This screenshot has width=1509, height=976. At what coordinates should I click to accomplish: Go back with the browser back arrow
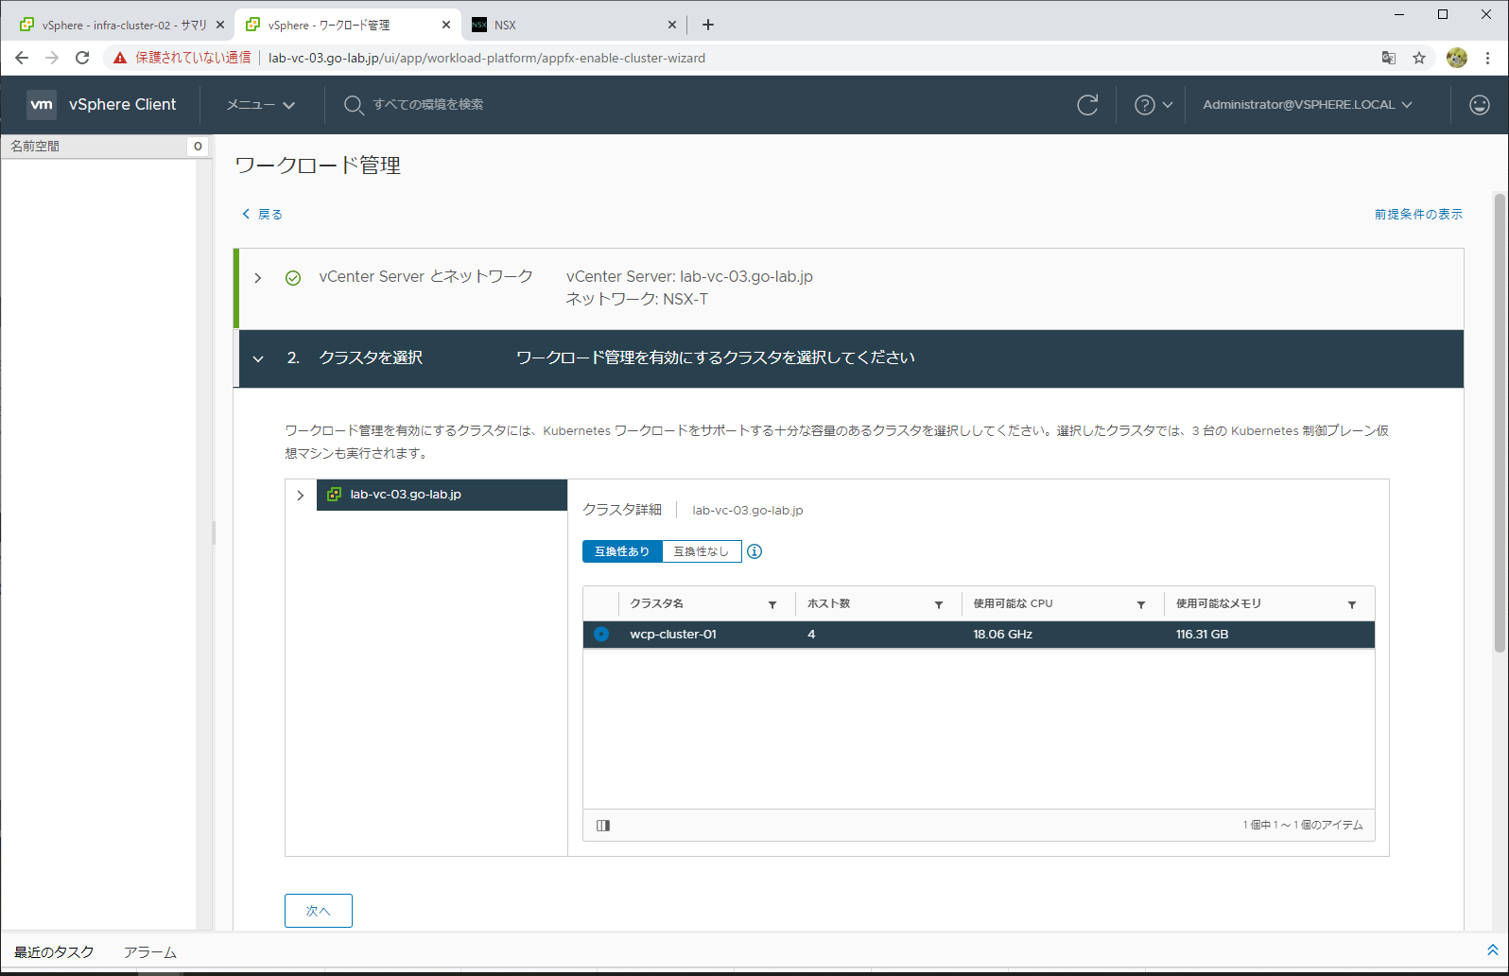22,58
